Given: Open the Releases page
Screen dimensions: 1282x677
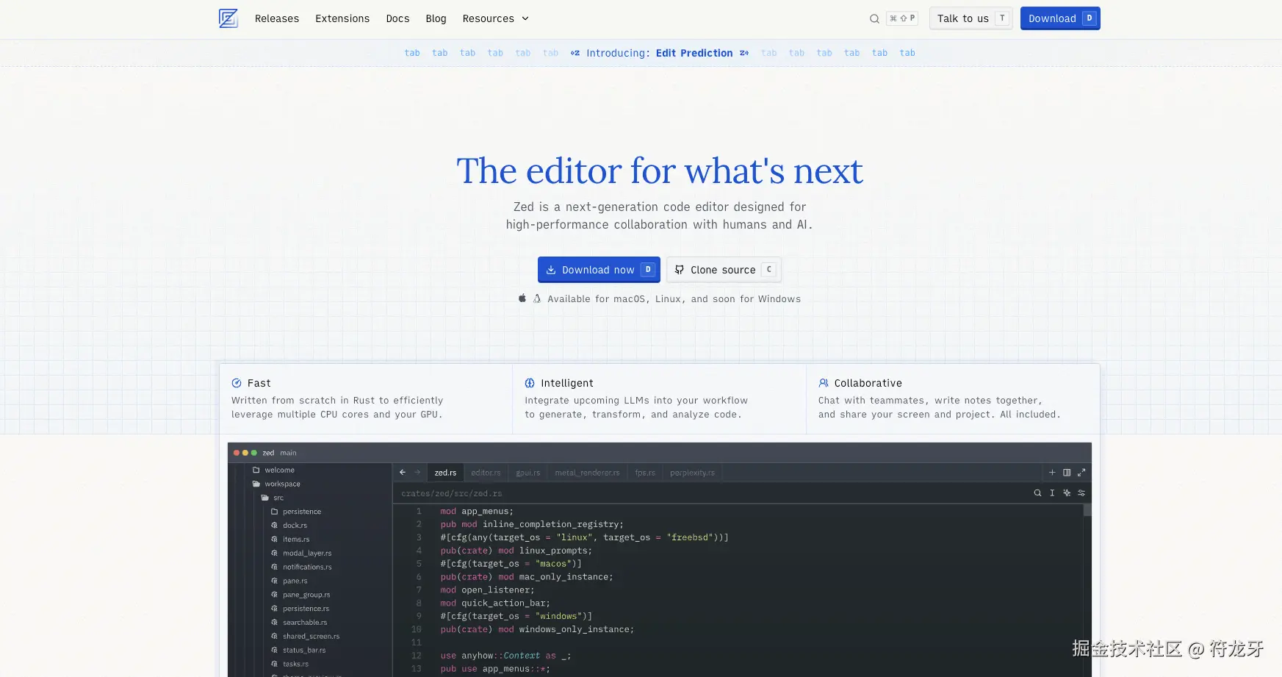Looking at the screenshot, I should coord(277,19).
